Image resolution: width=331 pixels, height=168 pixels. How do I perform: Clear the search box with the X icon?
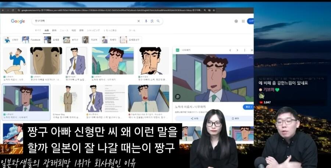[139, 21]
